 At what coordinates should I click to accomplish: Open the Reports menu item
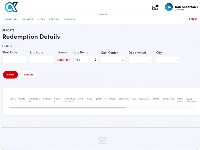[x=54, y=19]
